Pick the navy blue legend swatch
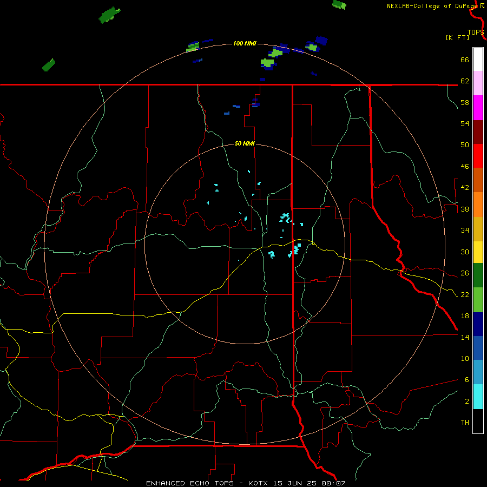487x487 pixels. (x=478, y=324)
